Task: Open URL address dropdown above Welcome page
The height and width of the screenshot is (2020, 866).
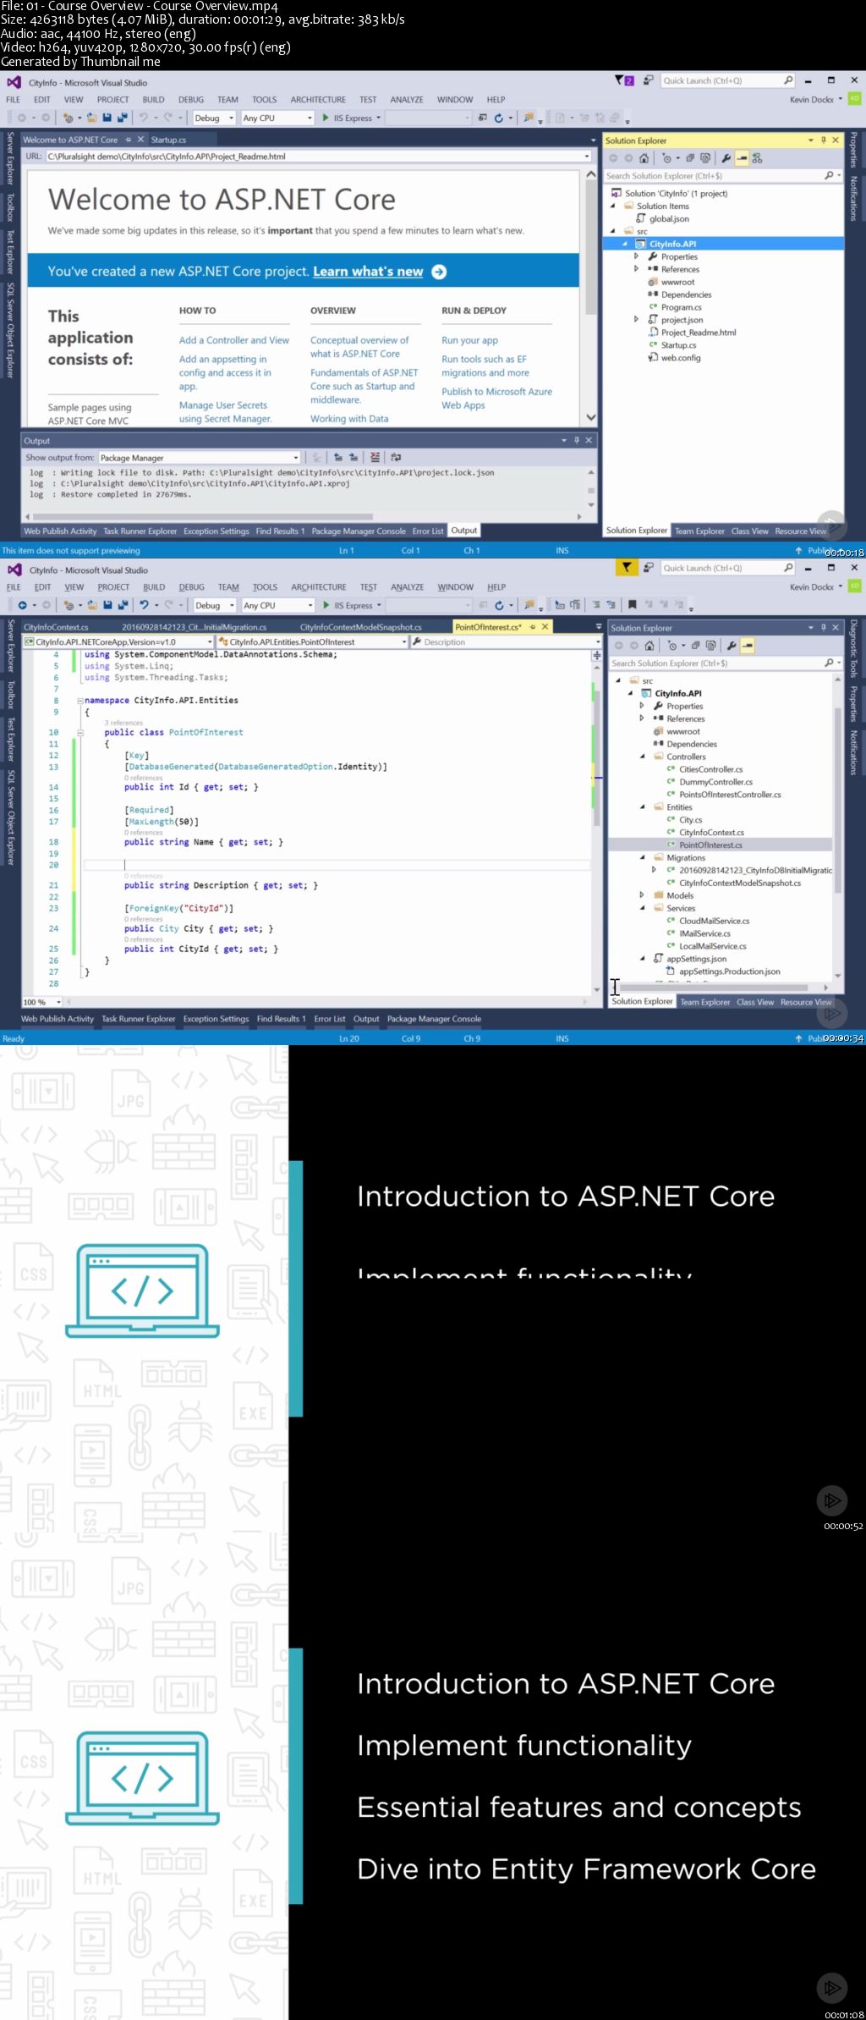Action: (587, 157)
